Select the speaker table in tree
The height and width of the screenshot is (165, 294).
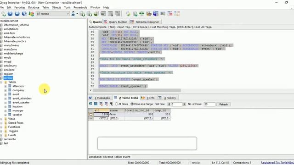click(17, 115)
